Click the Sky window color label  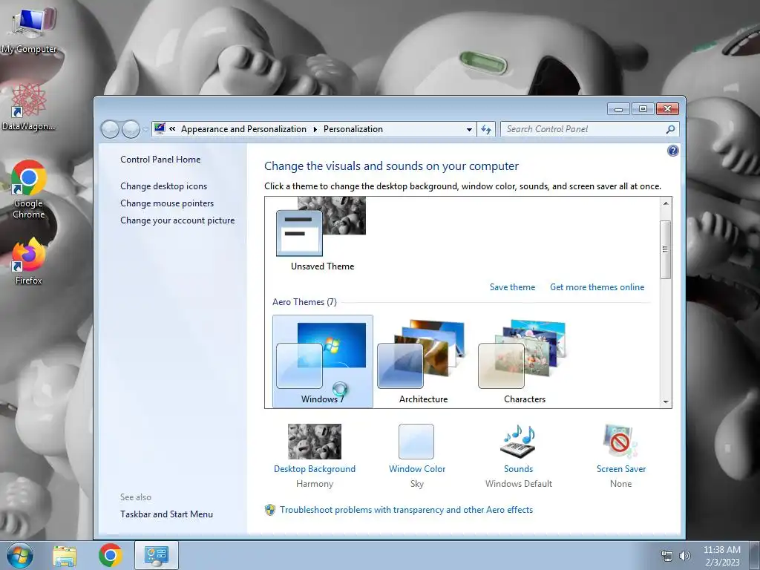(x=417, y=484)
